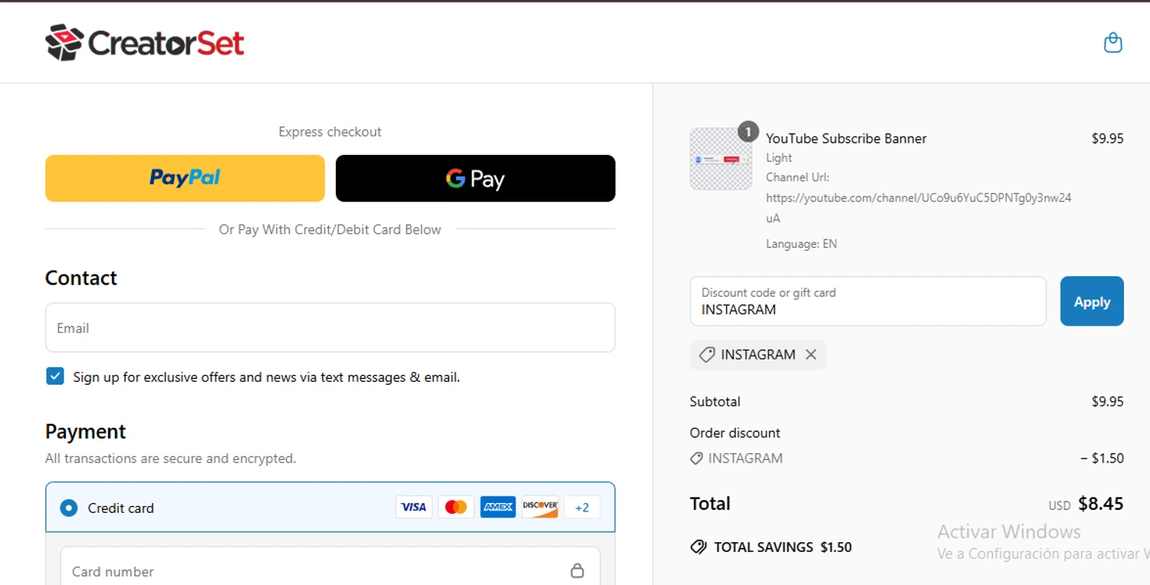Click the American Express icon
The image size is (1150, 585).
coord(498,507)
